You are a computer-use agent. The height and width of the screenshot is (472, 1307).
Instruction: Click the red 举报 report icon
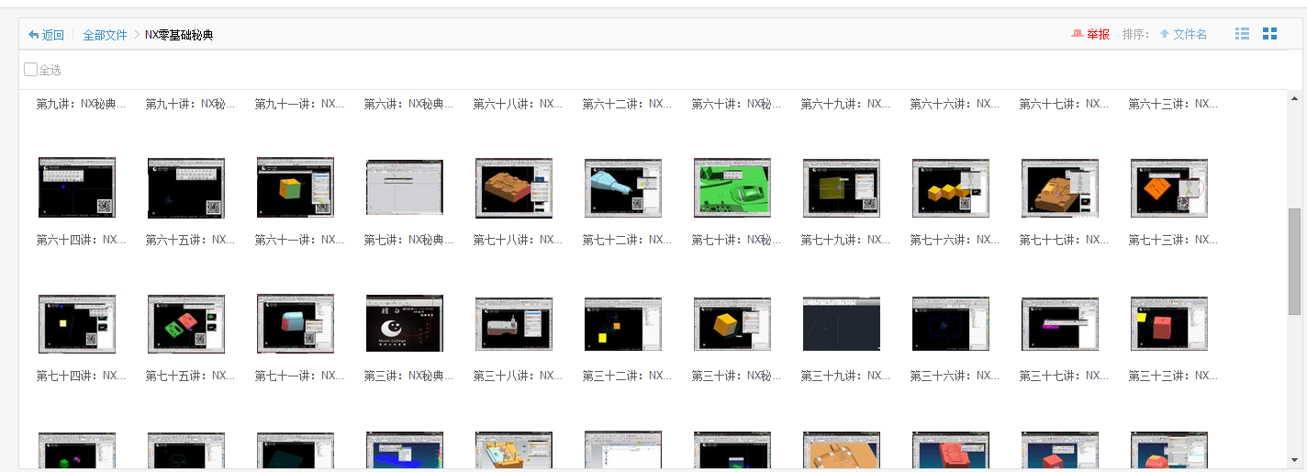pos(1078,34)
